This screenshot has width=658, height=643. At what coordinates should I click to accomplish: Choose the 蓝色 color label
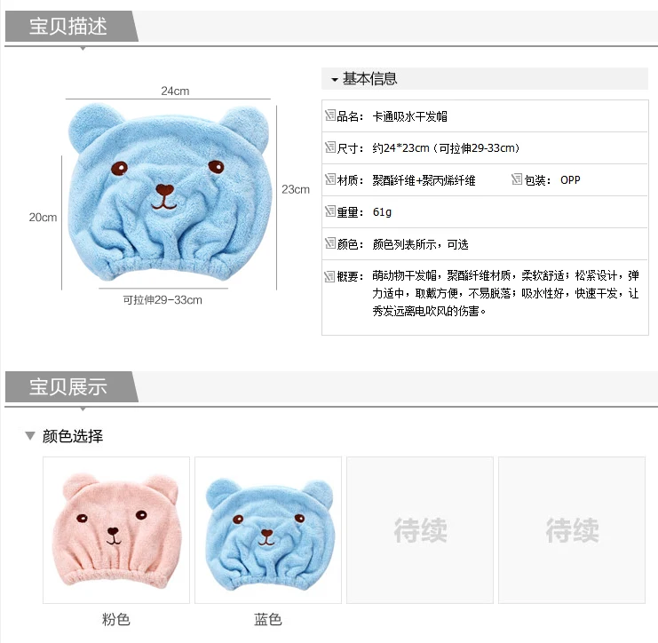[x=268, y=619]
